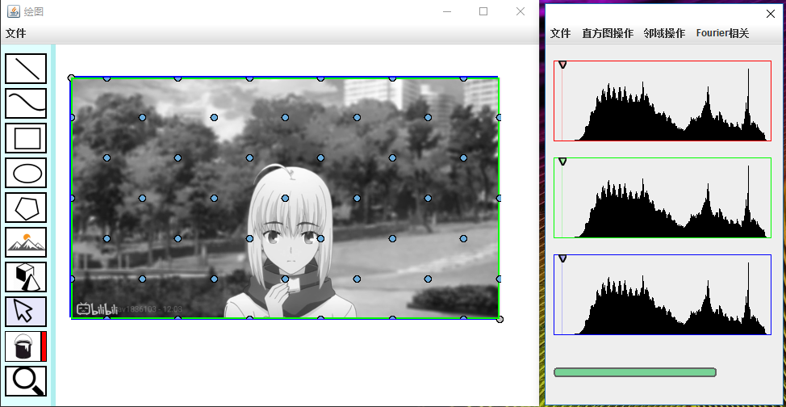
Task: Select the ellipse shape tool
Action: 26,173
